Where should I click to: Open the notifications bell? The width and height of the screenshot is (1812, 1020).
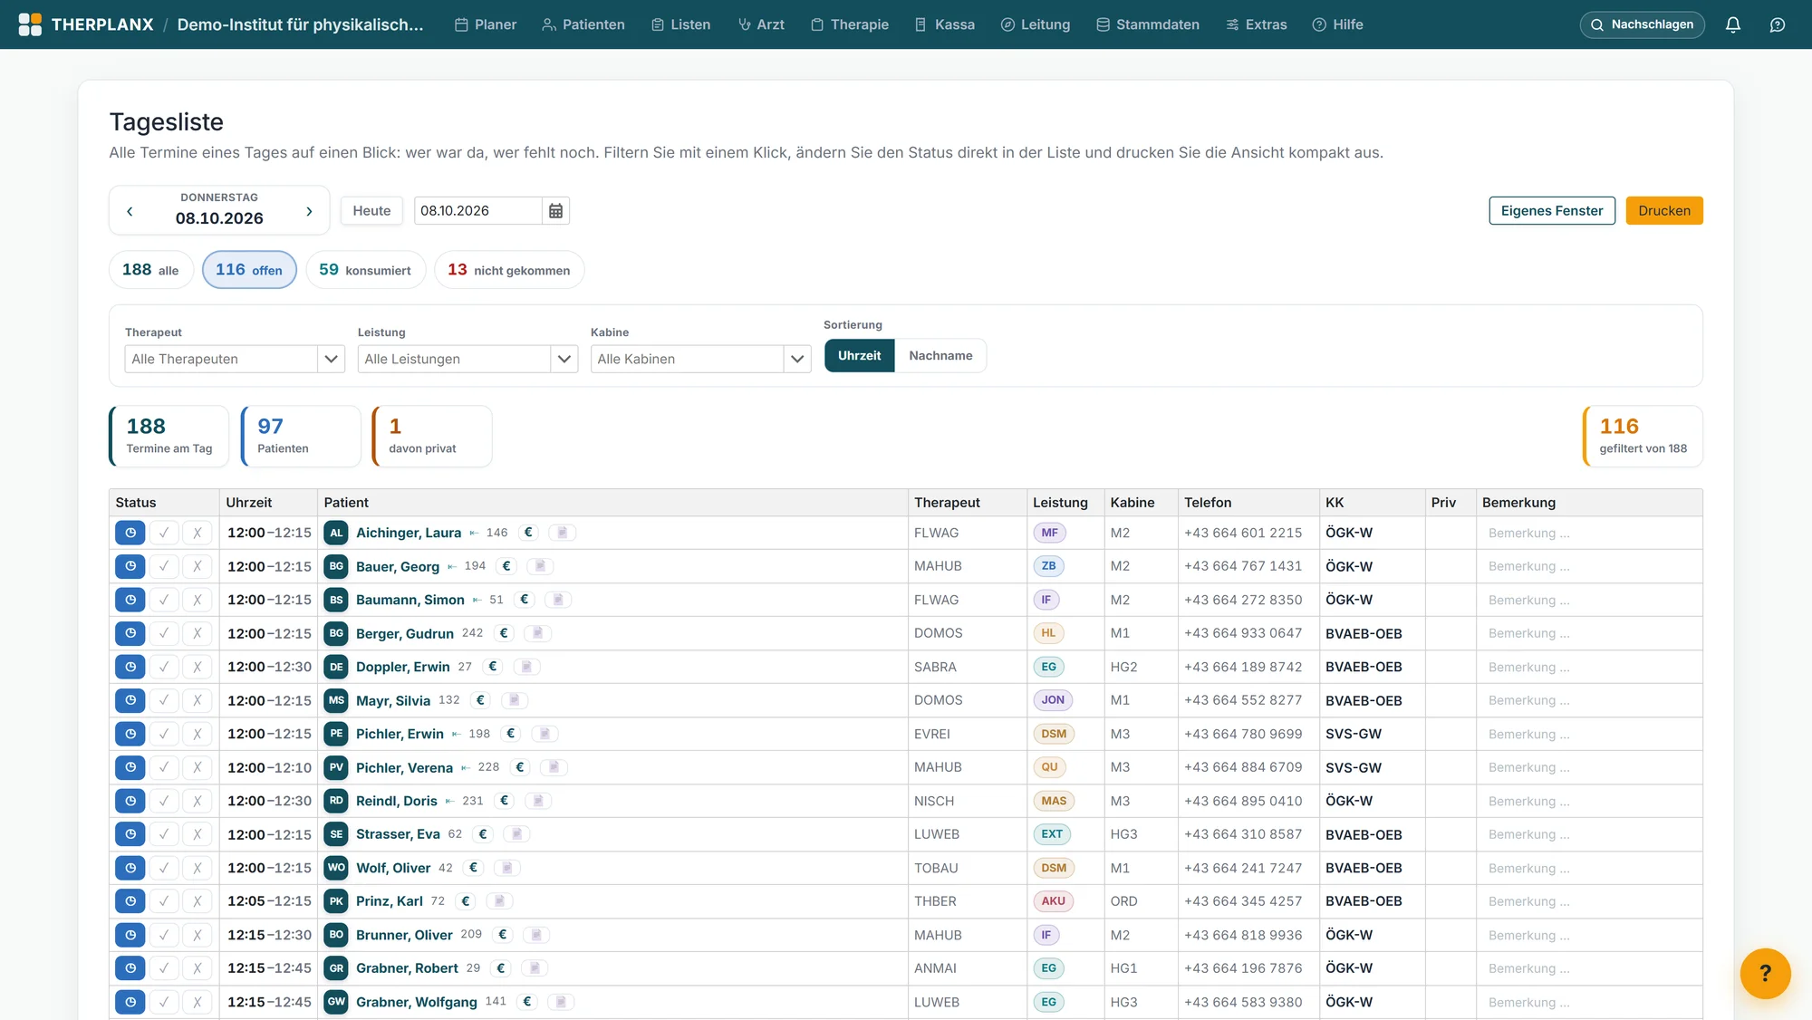(1732, 24)
